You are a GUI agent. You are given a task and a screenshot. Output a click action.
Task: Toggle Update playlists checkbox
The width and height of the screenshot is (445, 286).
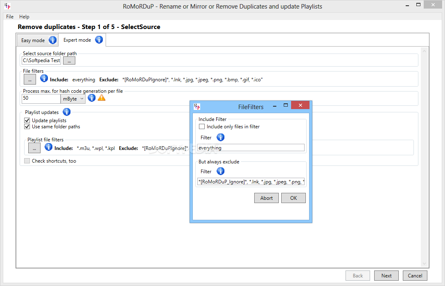(x=27, y=121)
